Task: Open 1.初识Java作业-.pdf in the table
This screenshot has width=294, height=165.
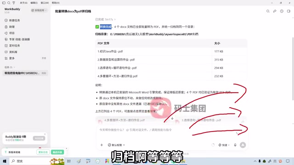Action: [x=110, y=51]
